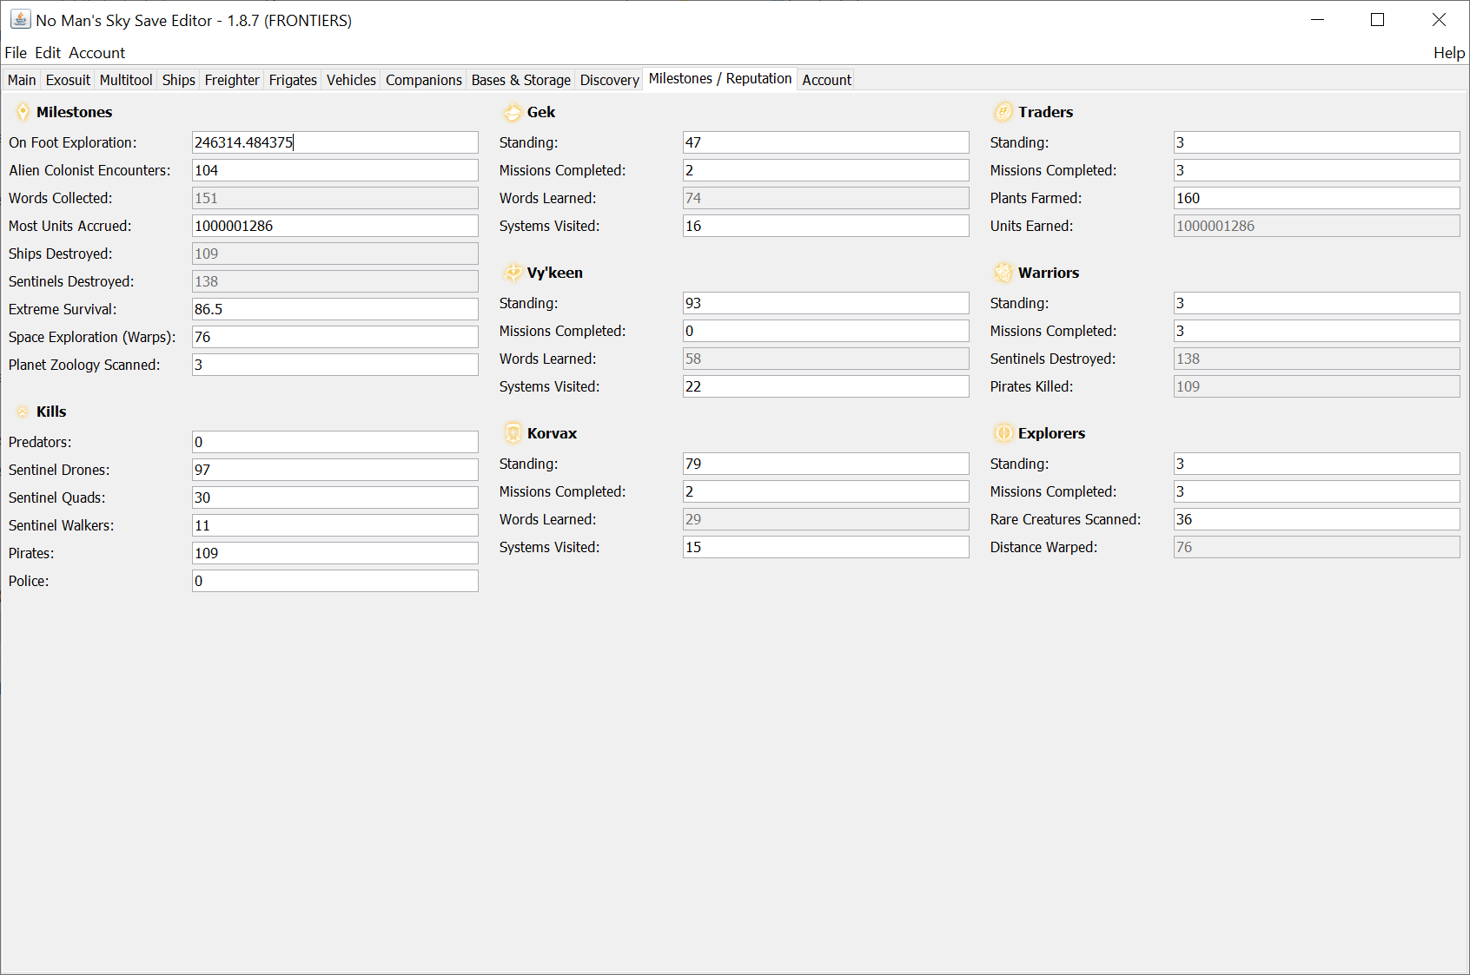Screen dimensions: 1470x975
Task: Open the Edit menu
Action: click(x=48, y=53)
